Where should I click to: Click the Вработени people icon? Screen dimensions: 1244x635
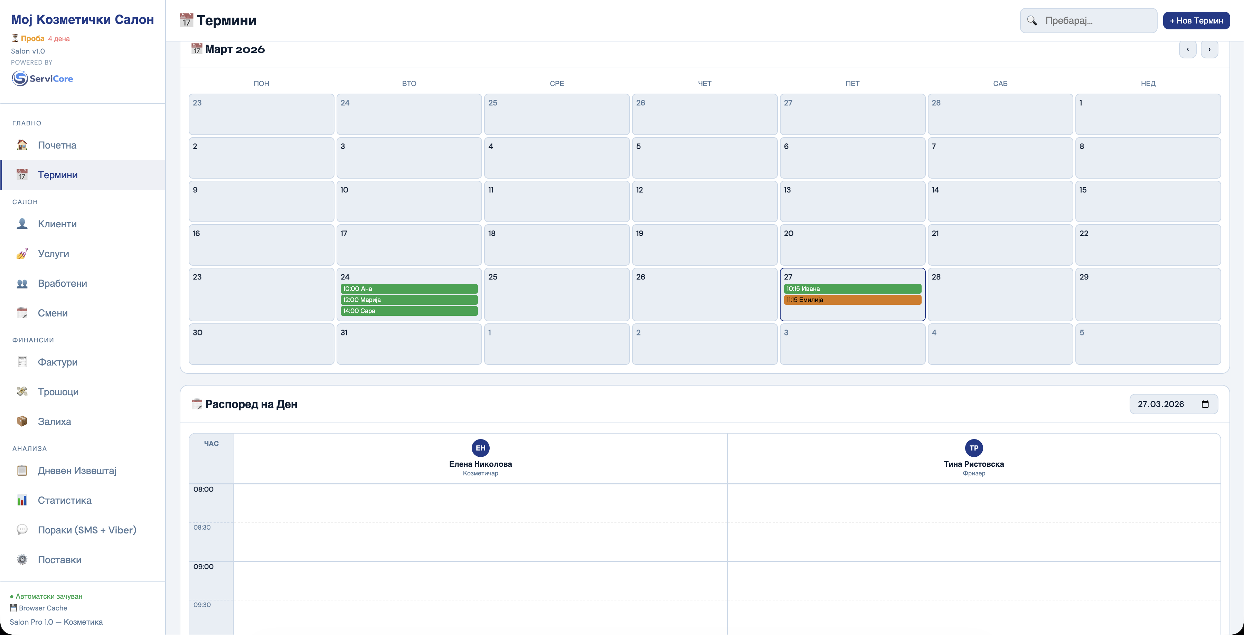tap(22, 283)
